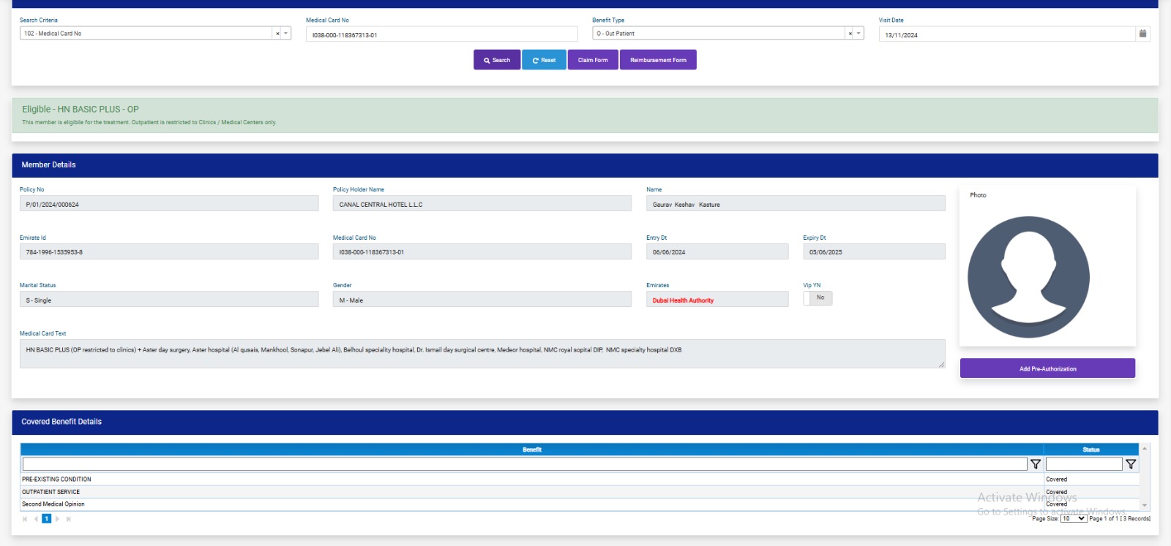Screen dimensions: 1171x546
Task: Clear the Benefit Type selection
Action: [x=850, y=34]
